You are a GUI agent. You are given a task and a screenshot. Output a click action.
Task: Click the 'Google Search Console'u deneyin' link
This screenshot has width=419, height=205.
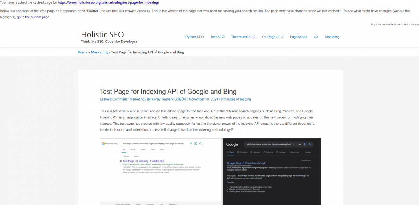pyautogui.click(x=247, y=163)
